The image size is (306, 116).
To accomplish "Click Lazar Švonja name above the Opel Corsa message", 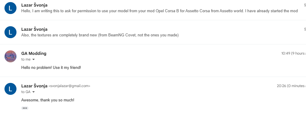I will click(x=34, y=5).
